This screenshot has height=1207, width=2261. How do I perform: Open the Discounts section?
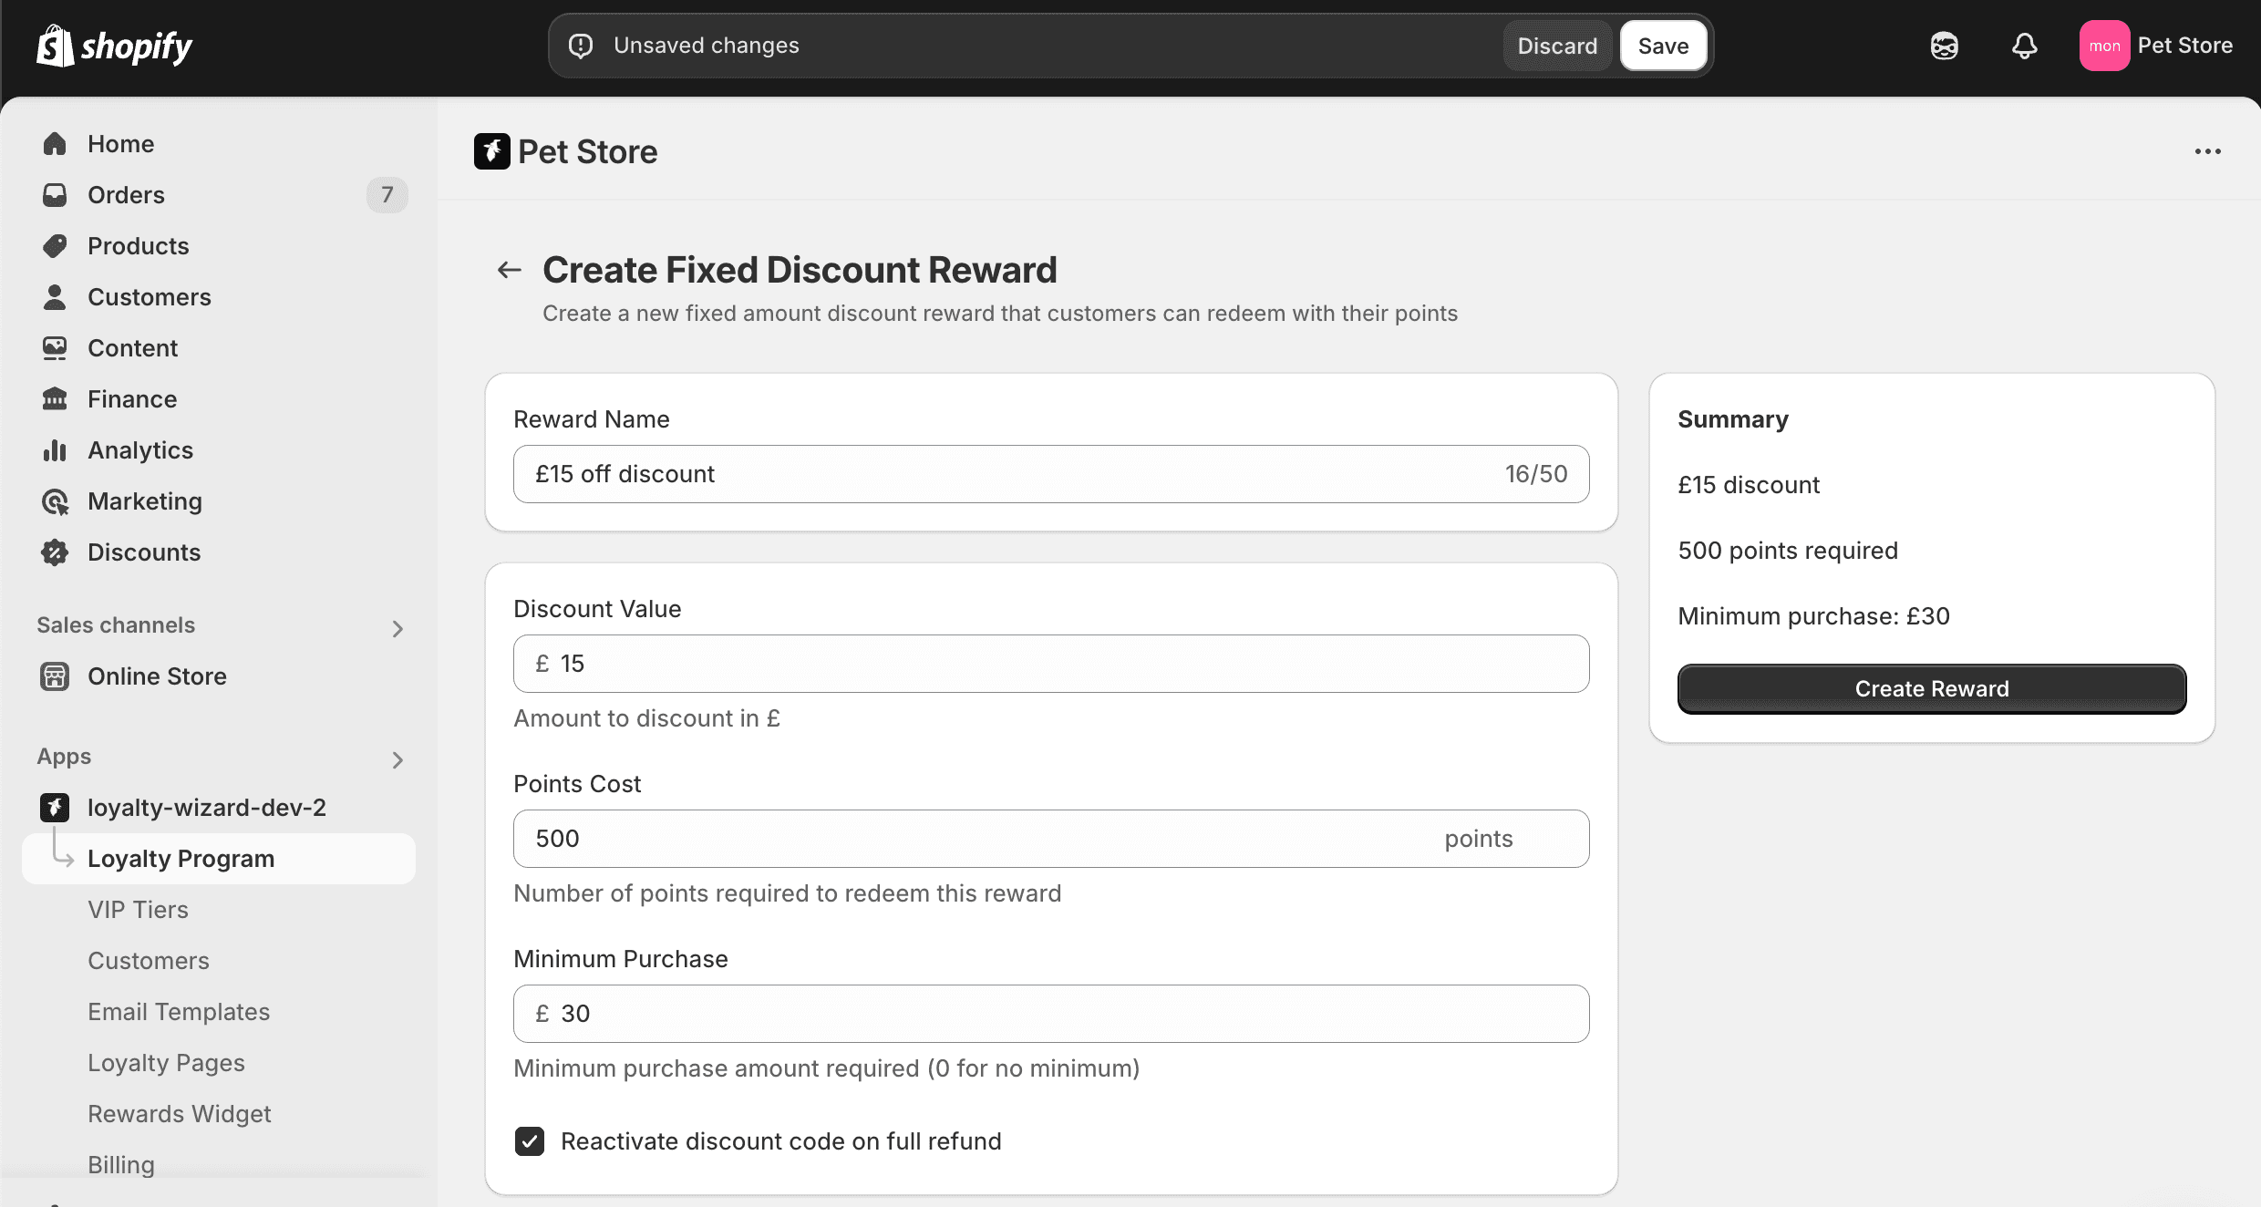(x=144, y=552)
